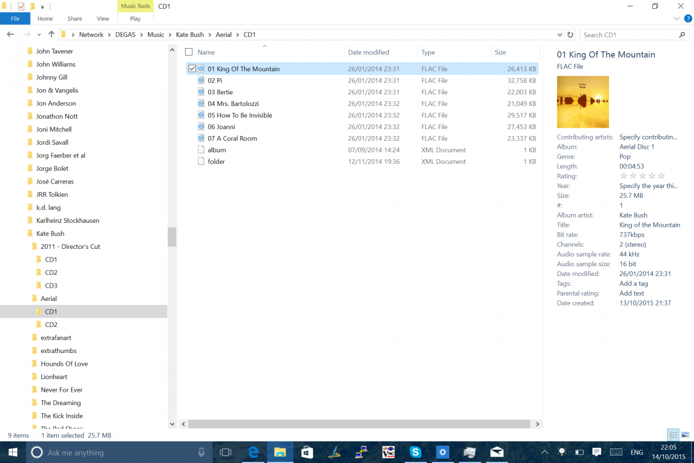Switch to Large icons view button
Screen dimensions: 694x463
pyautogui.click(x=685, y=435)
